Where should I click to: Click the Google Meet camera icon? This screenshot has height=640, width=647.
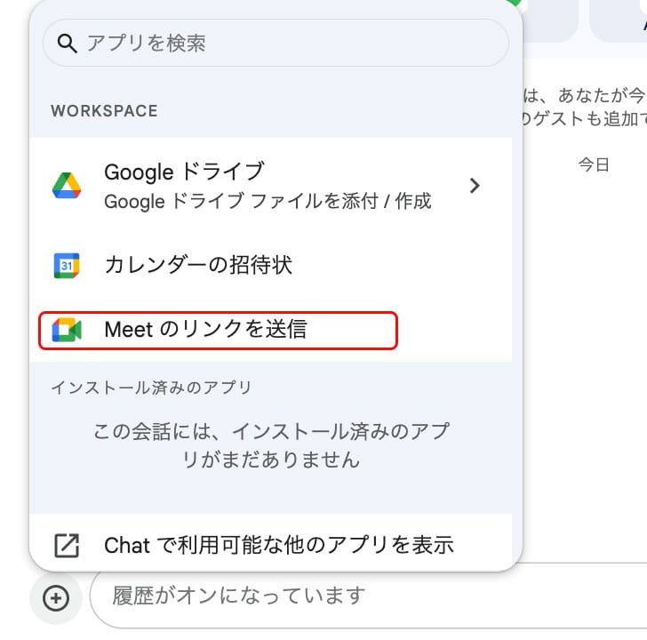pos(67,330)
